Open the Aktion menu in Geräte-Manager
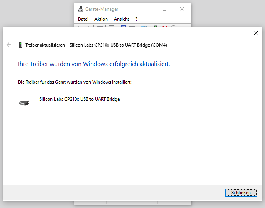 [x=101, y=19]
